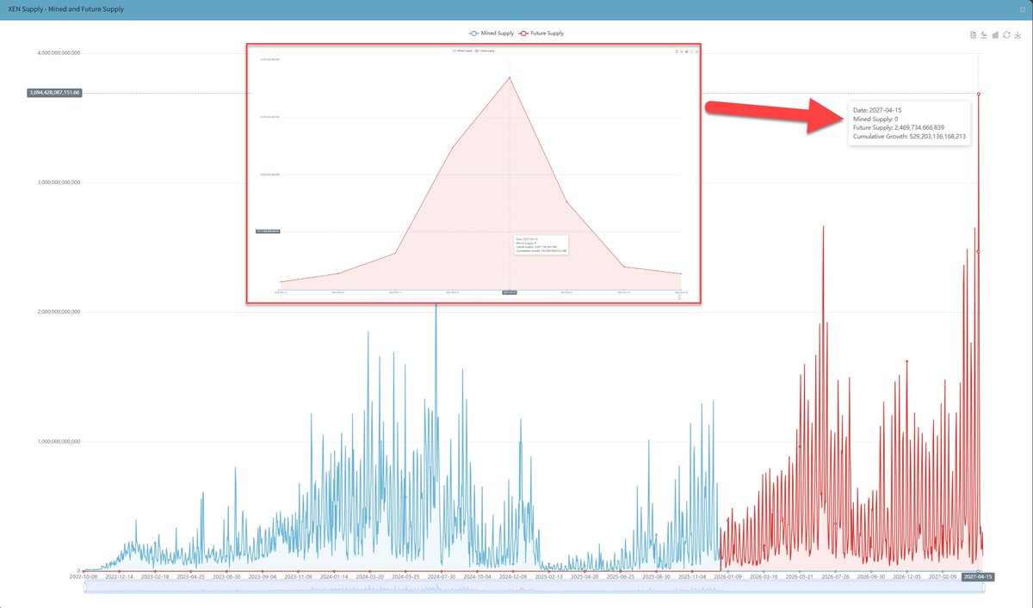Click x-axis label 2025-02-13
The width and height of the screenshot is (1033, 608).
pos(549,577)
